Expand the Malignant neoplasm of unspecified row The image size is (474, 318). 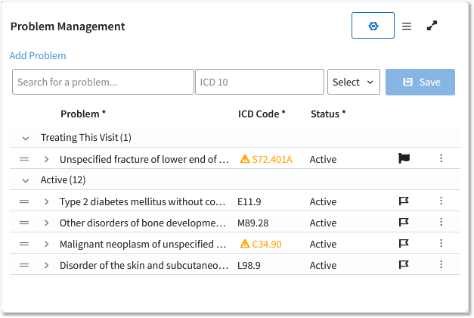[46, 244]
